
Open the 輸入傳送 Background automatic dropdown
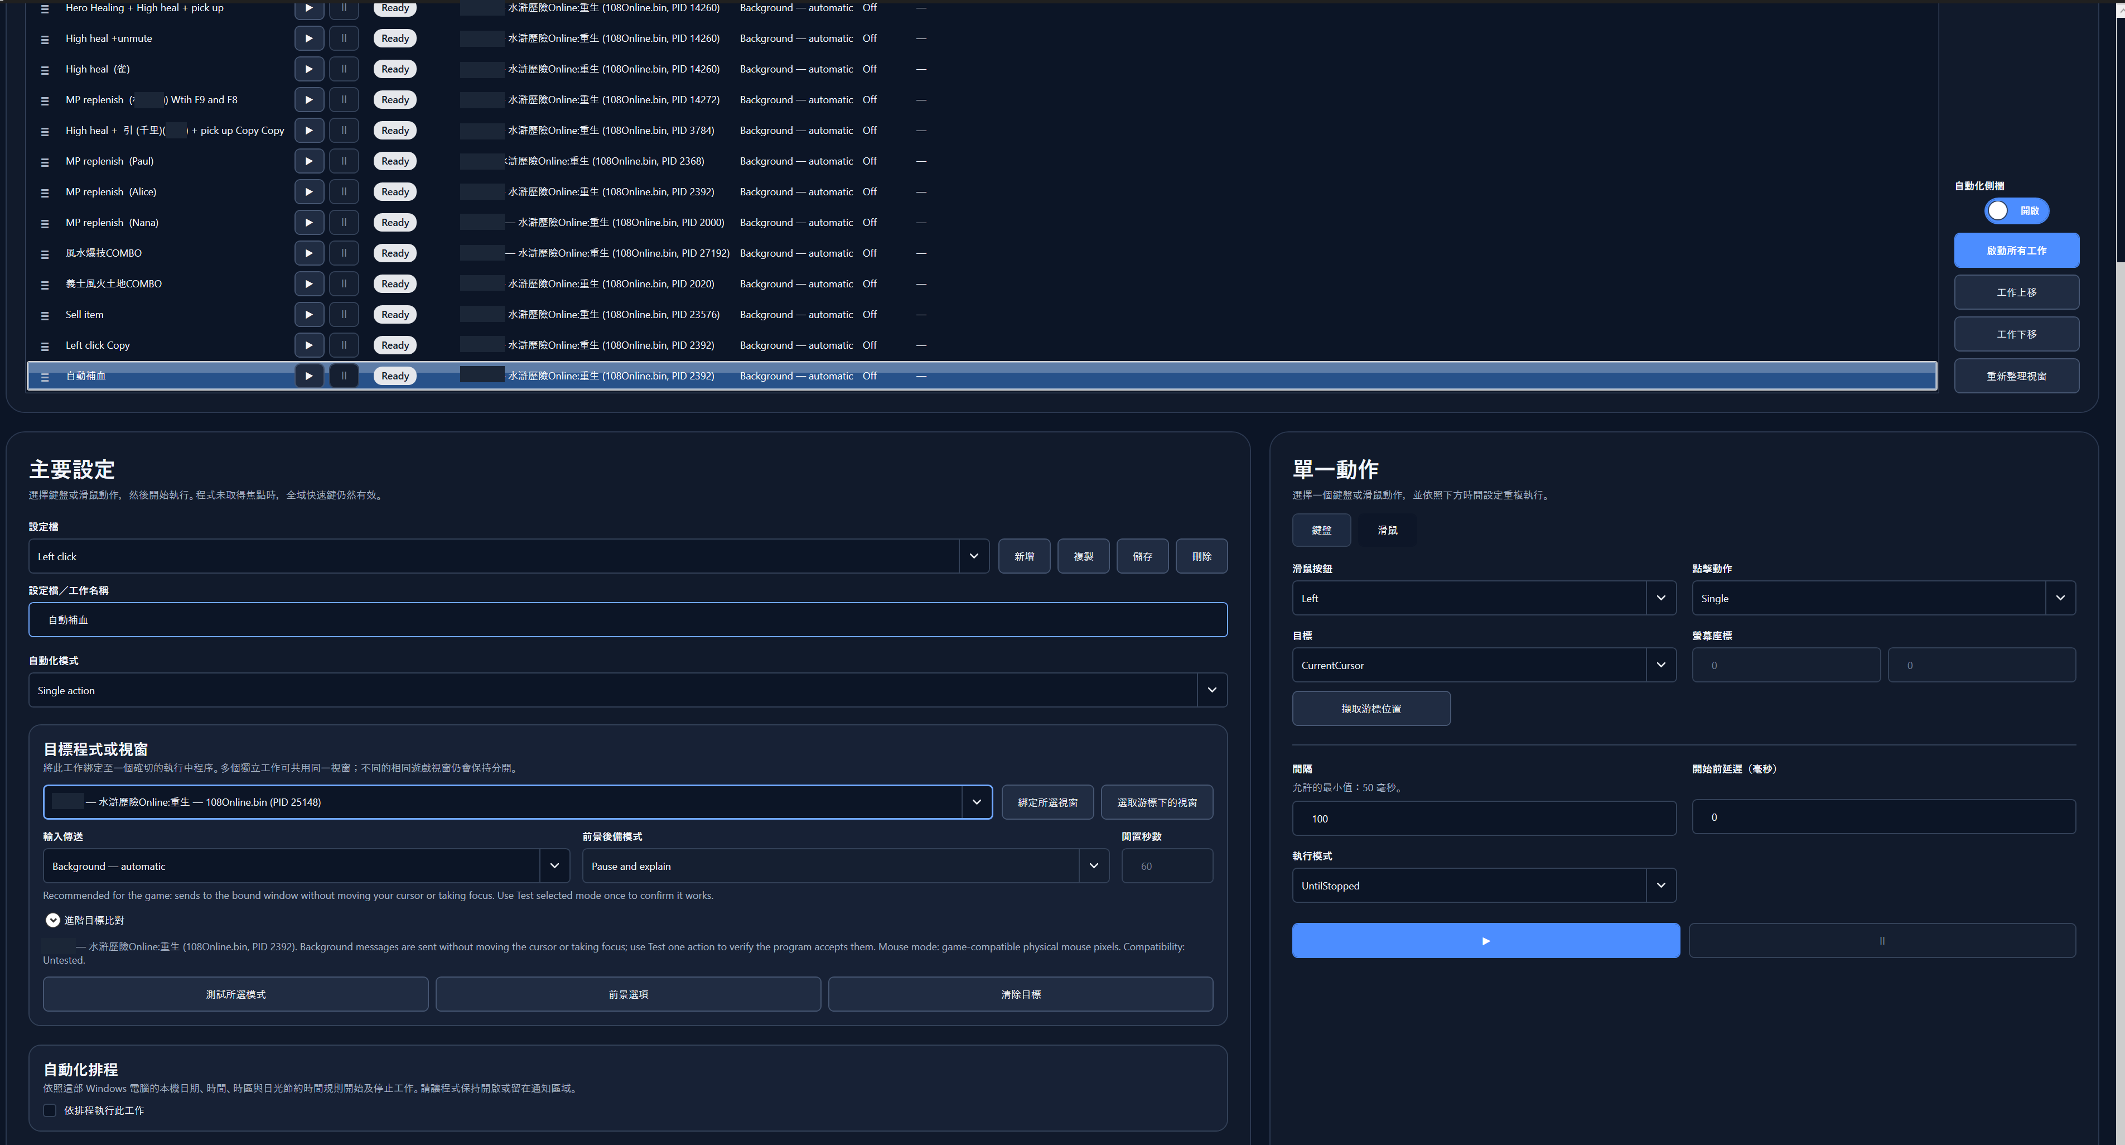[x=554, y=866]
